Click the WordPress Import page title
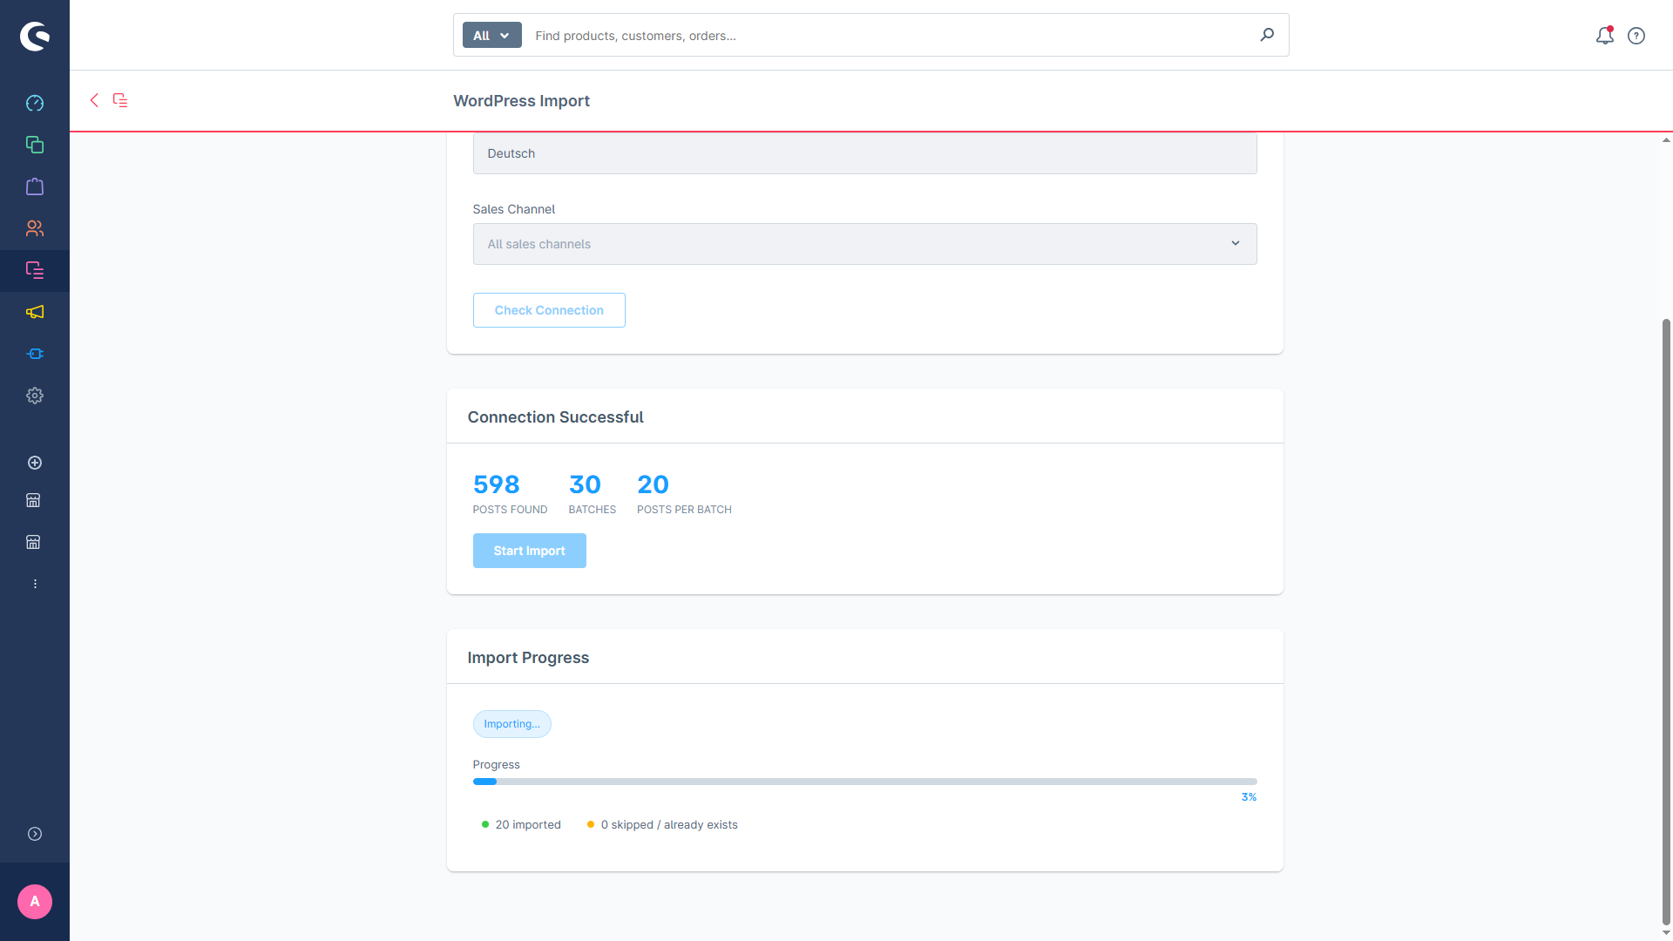1673x941 pixels. pos(522,101)
